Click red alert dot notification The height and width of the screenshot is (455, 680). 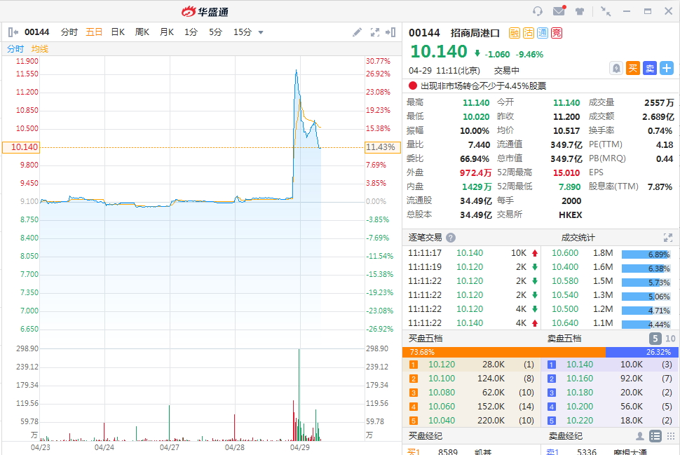pos(413,86)
